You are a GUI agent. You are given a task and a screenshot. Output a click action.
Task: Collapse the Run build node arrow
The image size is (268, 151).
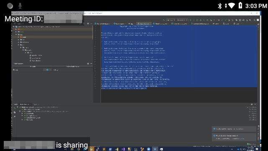(x=20, y=112)
